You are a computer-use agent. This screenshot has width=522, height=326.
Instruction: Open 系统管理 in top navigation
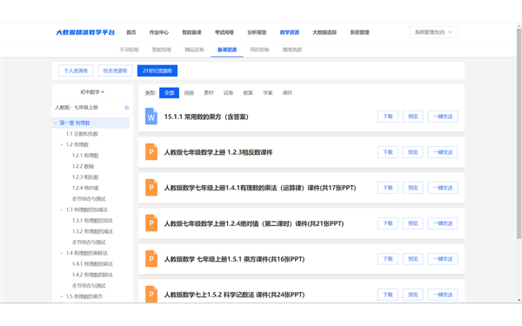[359, 32]
